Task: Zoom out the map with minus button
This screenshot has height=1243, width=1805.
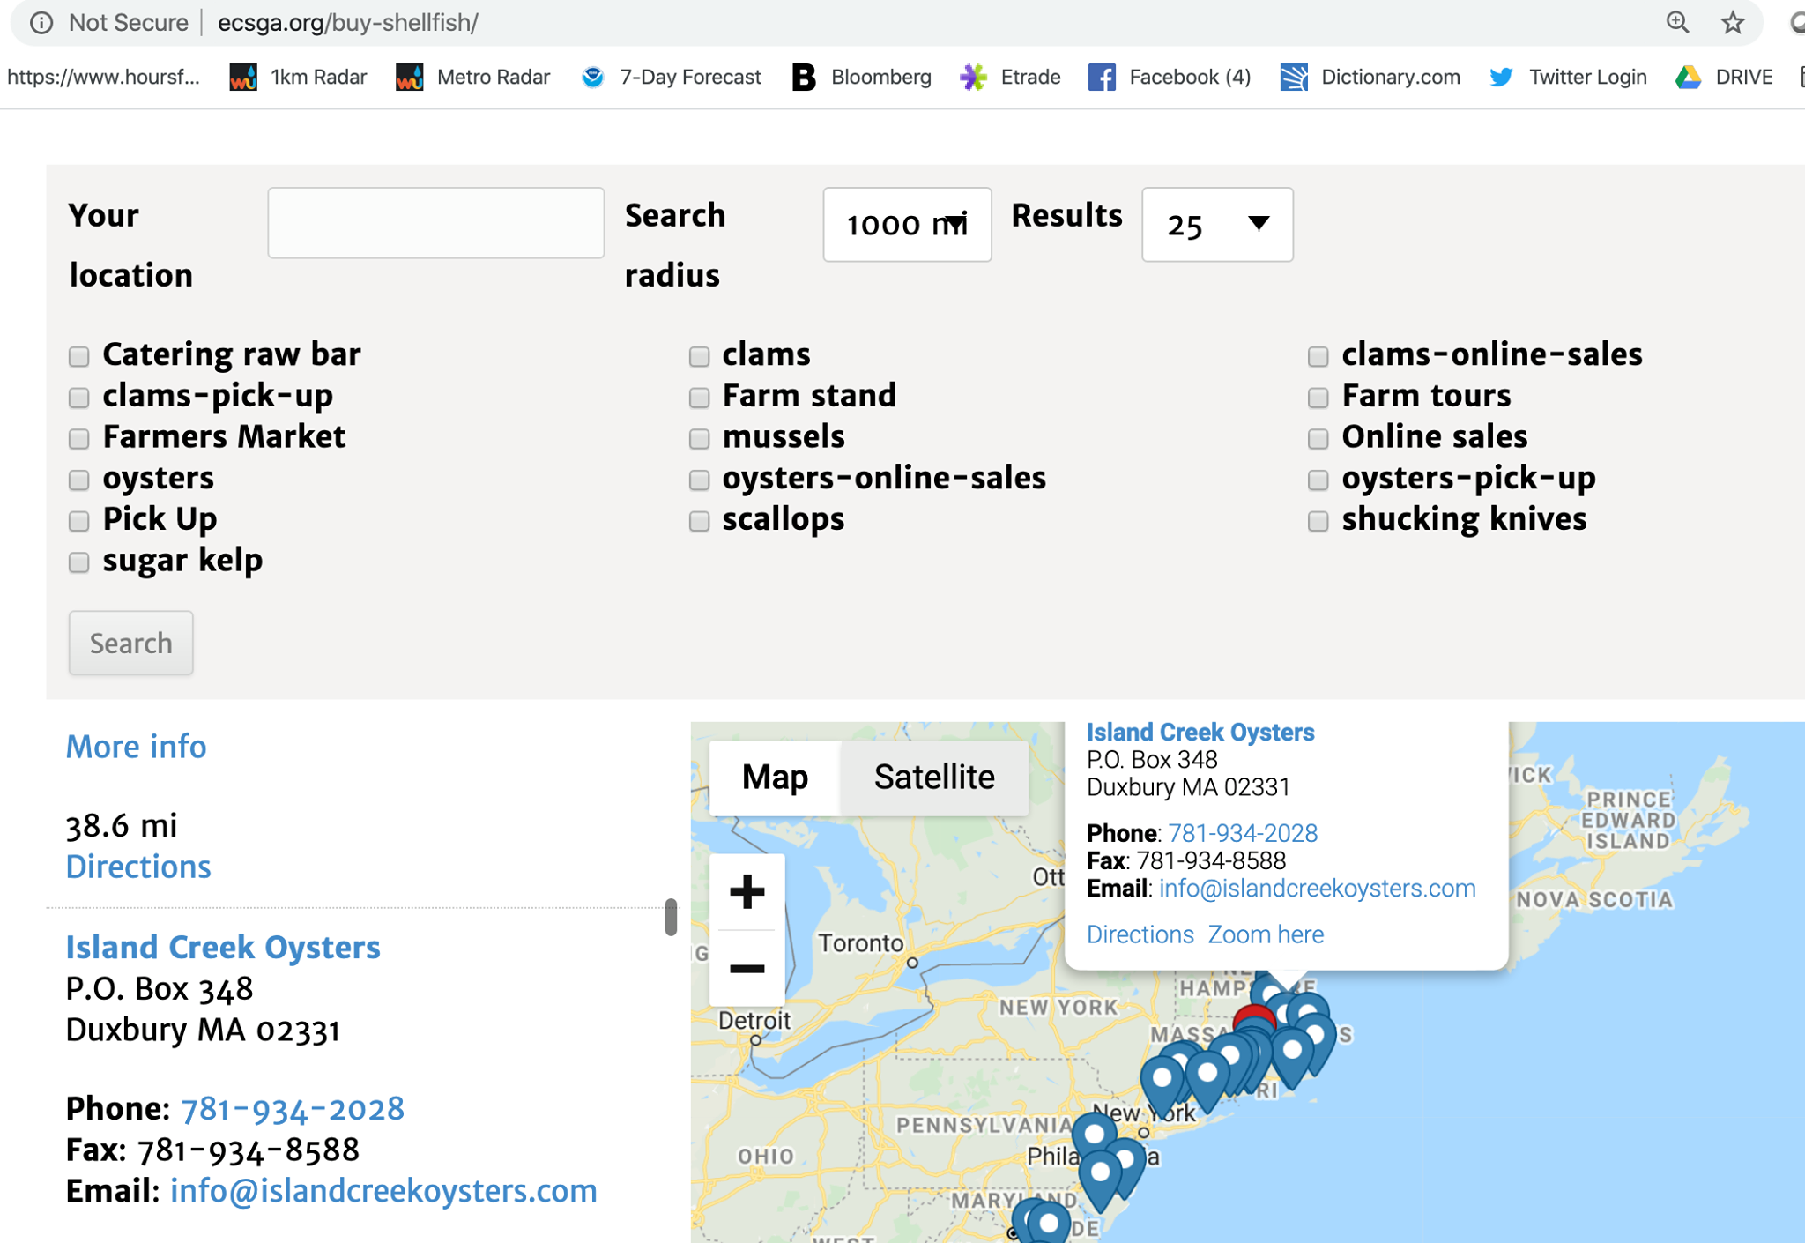Action: pyautogui.click(x=747, y=968)
